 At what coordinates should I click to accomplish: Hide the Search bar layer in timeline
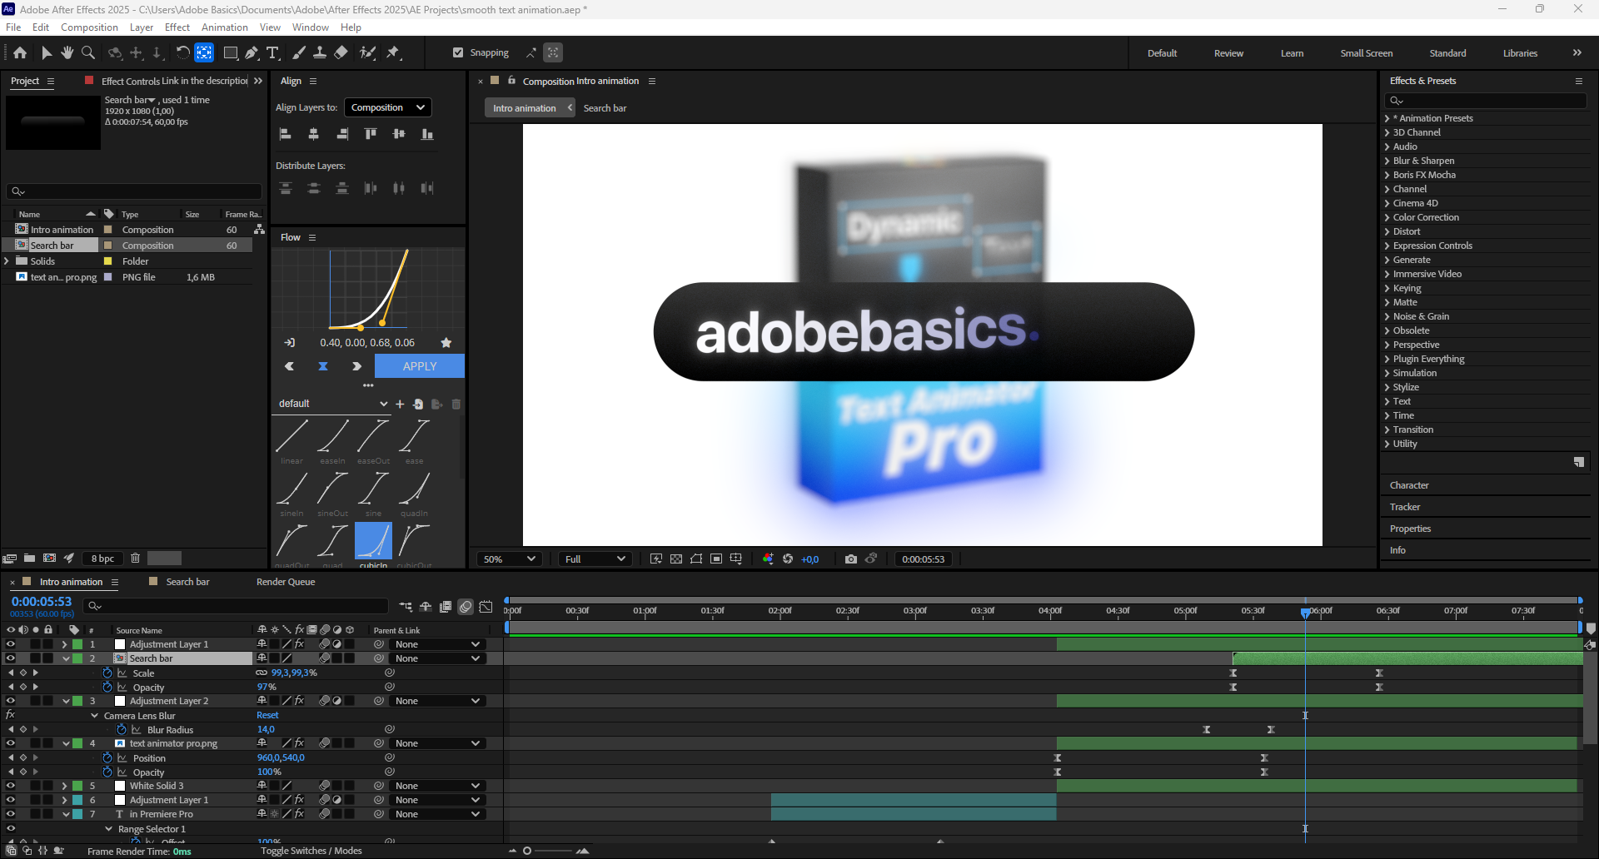(x=11, y=658)
